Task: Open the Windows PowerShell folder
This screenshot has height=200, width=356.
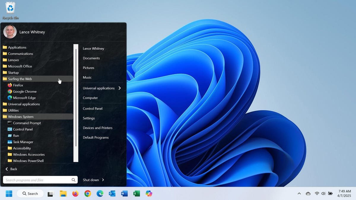Action: tap(28, 161)
